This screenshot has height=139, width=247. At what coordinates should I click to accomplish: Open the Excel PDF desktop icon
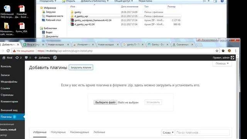[22, 11]
